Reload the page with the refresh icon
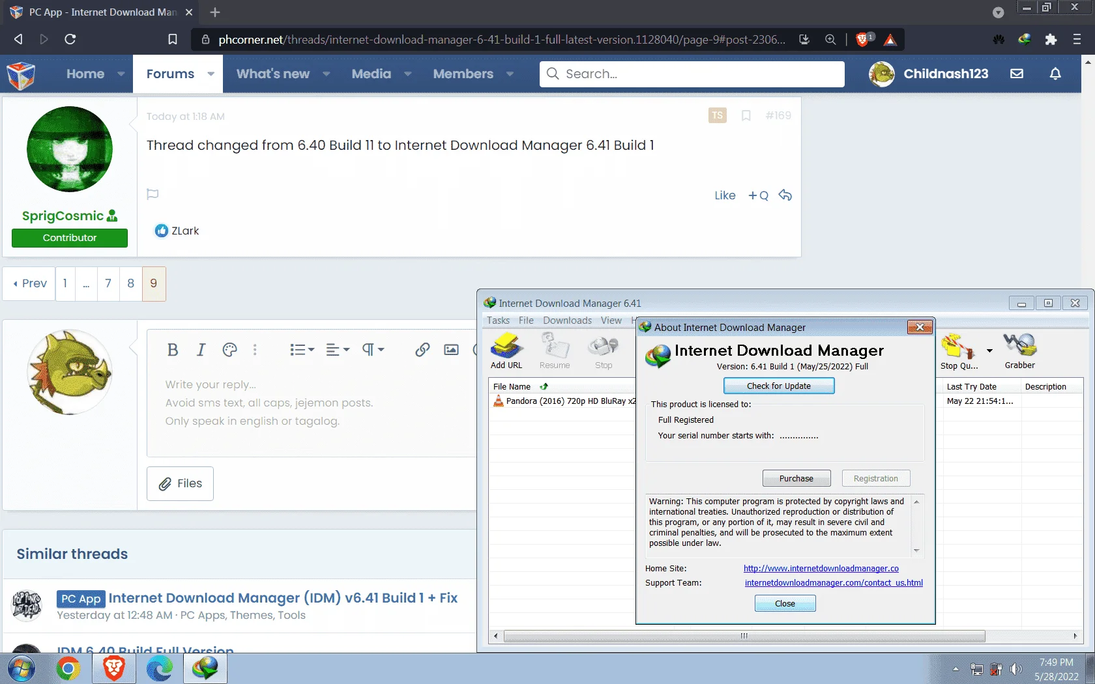The width and height of the screenshot is (1095, 684). click(70, 39)
